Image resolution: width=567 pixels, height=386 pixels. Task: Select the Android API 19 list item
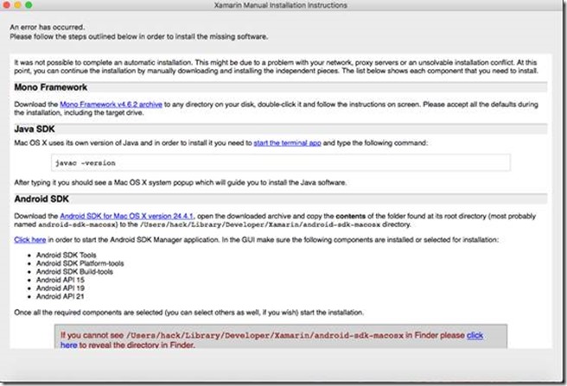click(x=60, y=288)
